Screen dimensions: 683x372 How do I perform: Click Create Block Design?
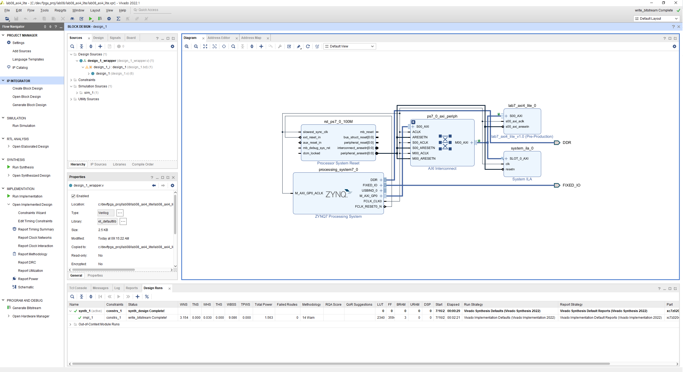[27, 88]
